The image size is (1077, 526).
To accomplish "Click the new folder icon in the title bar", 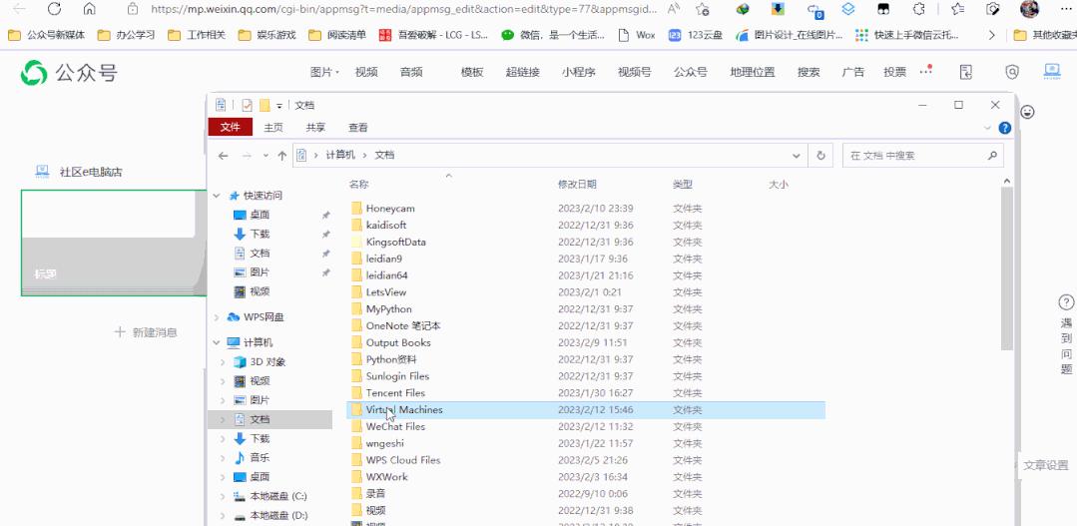I will pos(265,105).
